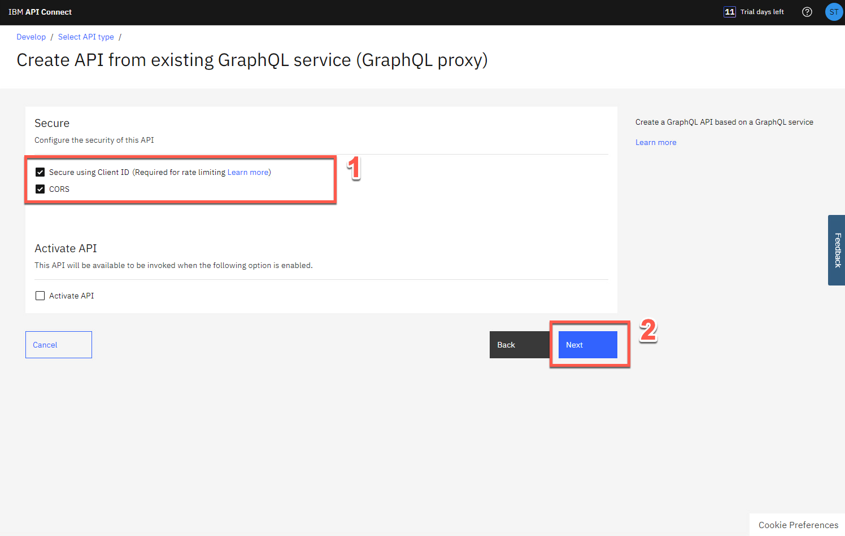Go to Develop breadcrumb
Screen dimensions: 845x536
[x=31, y=37]
